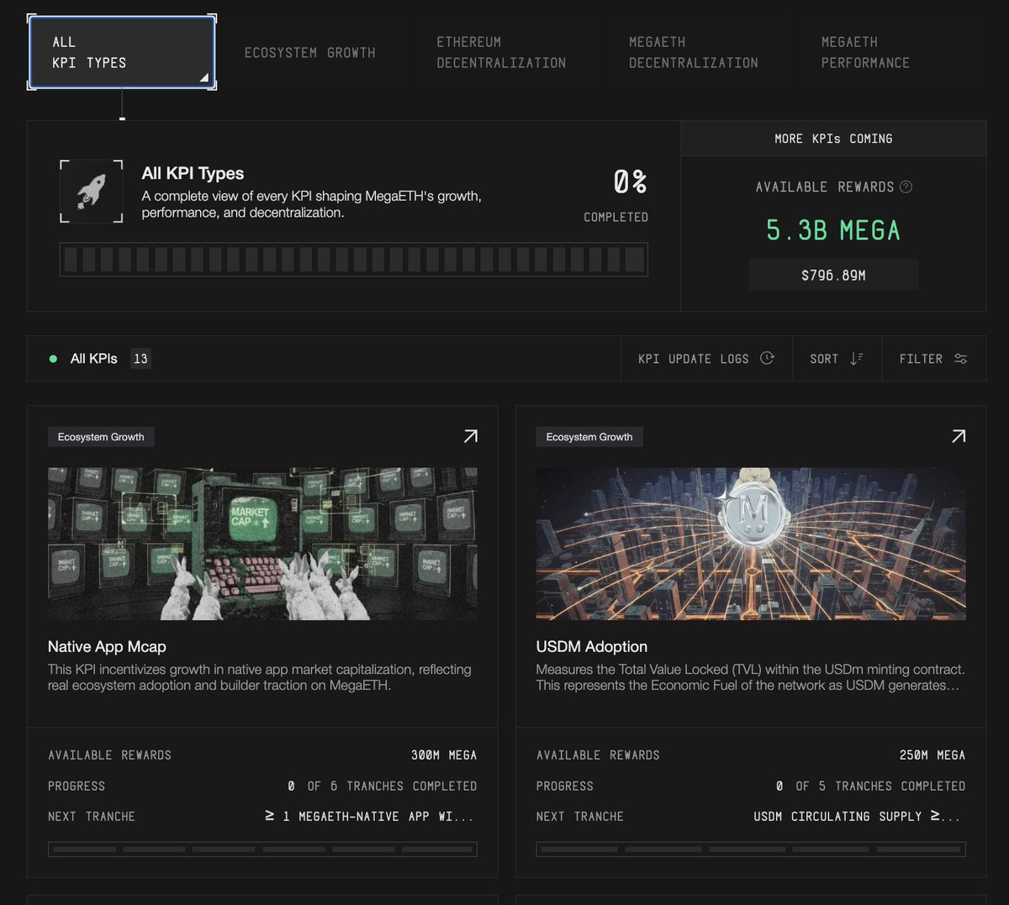The width and height of the screenshot is (1009, 905).
Task: Open USDM Adoption card arrow icon
Action: pyautogui.click(x=959, y=436)
